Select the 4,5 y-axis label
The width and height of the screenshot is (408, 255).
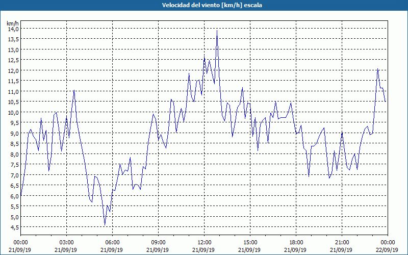click(14, 227)
